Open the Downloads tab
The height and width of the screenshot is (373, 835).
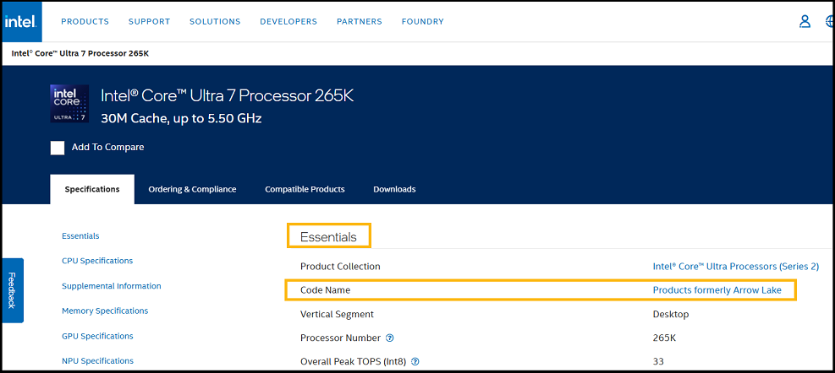click(x=394, y=189)
